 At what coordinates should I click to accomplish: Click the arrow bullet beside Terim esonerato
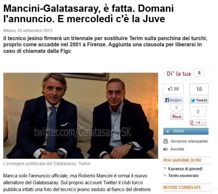[x=165, y=175]
